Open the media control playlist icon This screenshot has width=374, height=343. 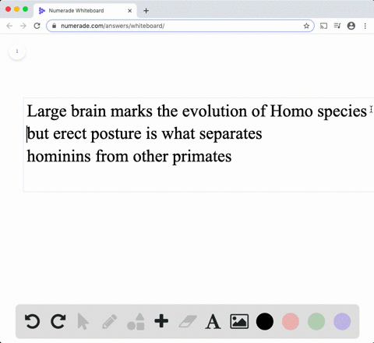click(x=337, y=26)
